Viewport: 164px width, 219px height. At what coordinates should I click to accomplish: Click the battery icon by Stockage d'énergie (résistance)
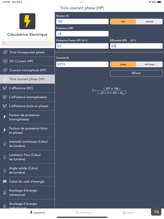click(5, 192)
